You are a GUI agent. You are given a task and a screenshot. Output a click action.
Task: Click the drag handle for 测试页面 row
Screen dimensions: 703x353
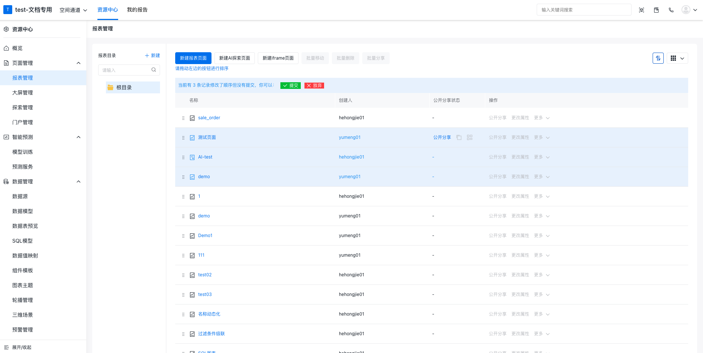coord(183,138)
